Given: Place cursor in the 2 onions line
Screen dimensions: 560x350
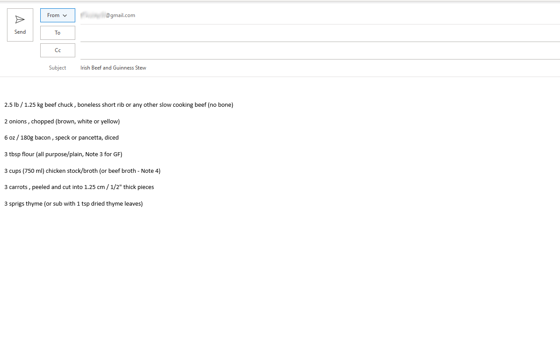Looking at the screenshot, I should point(62,122).
